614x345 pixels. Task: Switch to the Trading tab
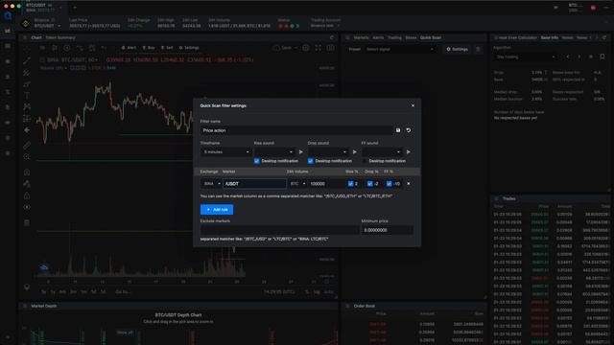(x=394, y=37)
